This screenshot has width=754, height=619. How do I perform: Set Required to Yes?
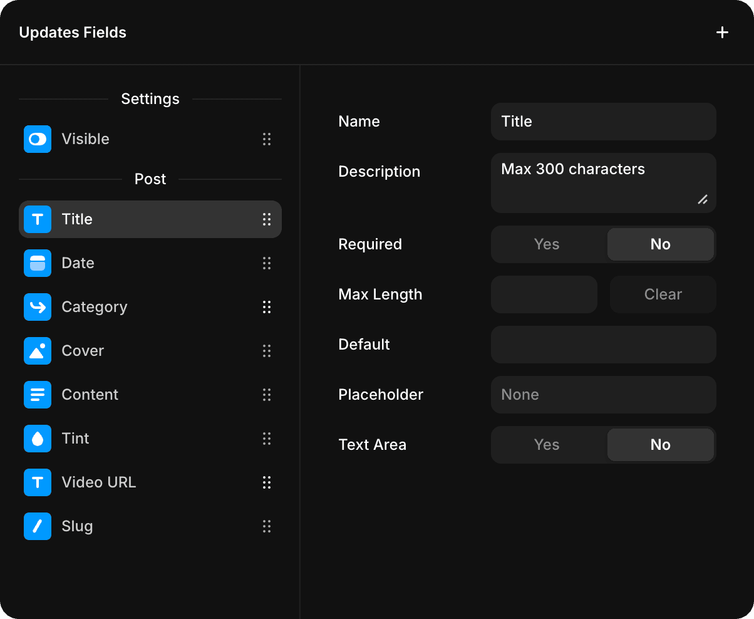coord(546,244)
